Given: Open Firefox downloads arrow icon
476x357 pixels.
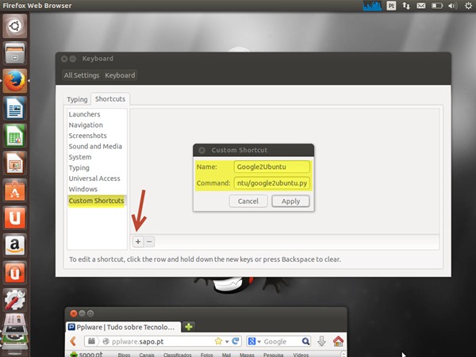Looking at the screenshot, I should (x=321, y=341).
